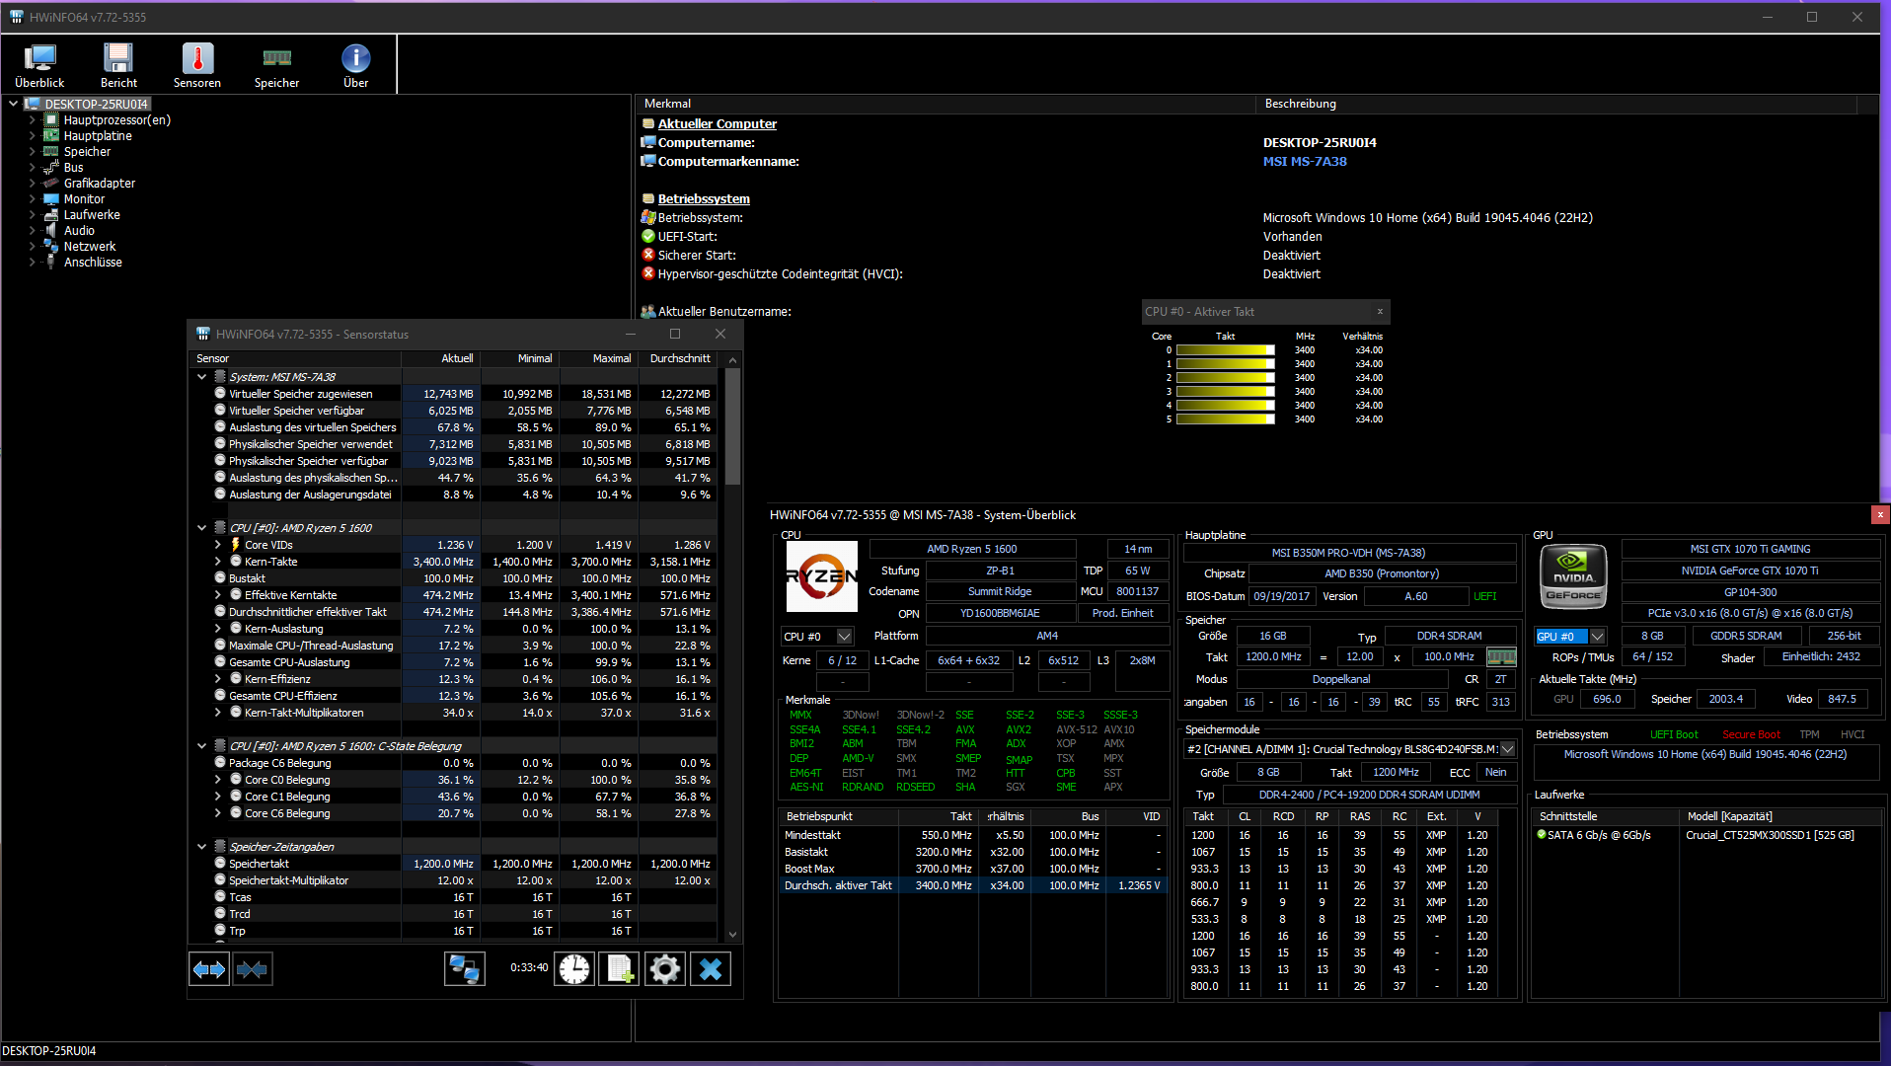The width and height of the screenshot is (1891, 1066).
Task: Click the green SATA status dot
Action: click(x=1542, y=834)
